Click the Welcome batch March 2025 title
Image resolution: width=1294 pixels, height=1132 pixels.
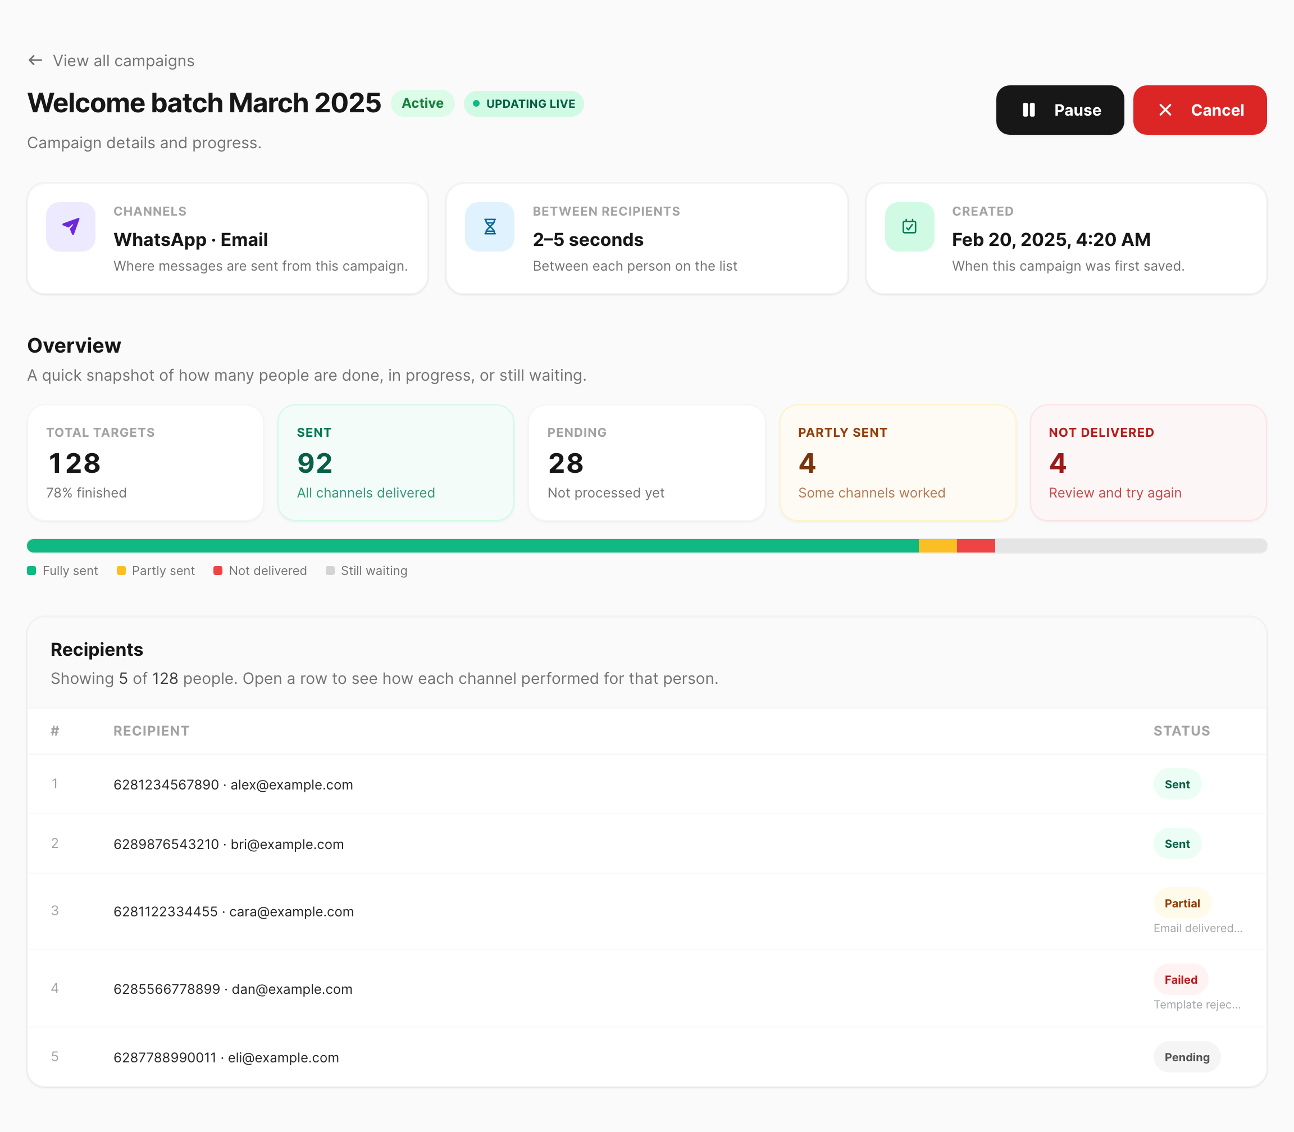(204, 103)
